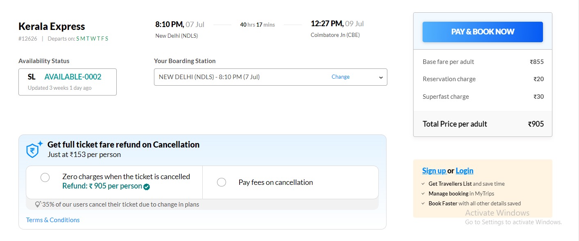Open the Terms & Conditions link
The width and height of the screenshot is (579, 241).
[x=53, y=220]
